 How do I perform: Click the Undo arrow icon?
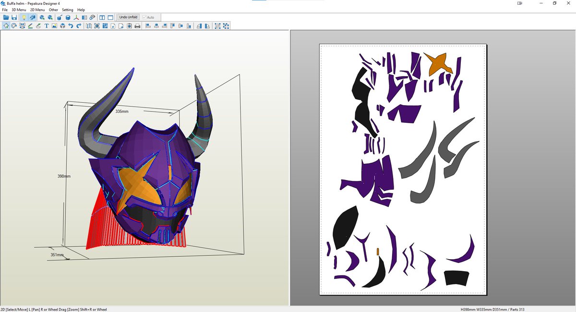tap(71, 25)
